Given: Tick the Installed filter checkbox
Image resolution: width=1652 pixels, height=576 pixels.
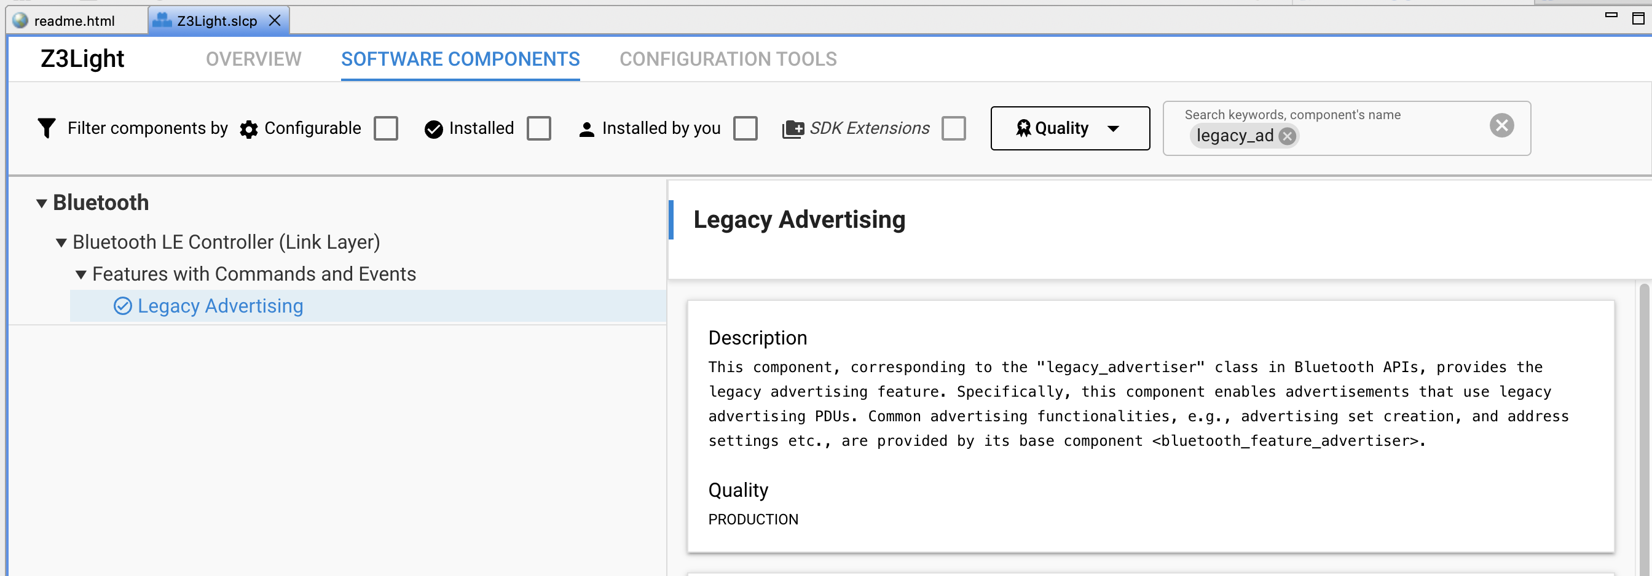Looking at the screenshot, I should pos(539,128).
